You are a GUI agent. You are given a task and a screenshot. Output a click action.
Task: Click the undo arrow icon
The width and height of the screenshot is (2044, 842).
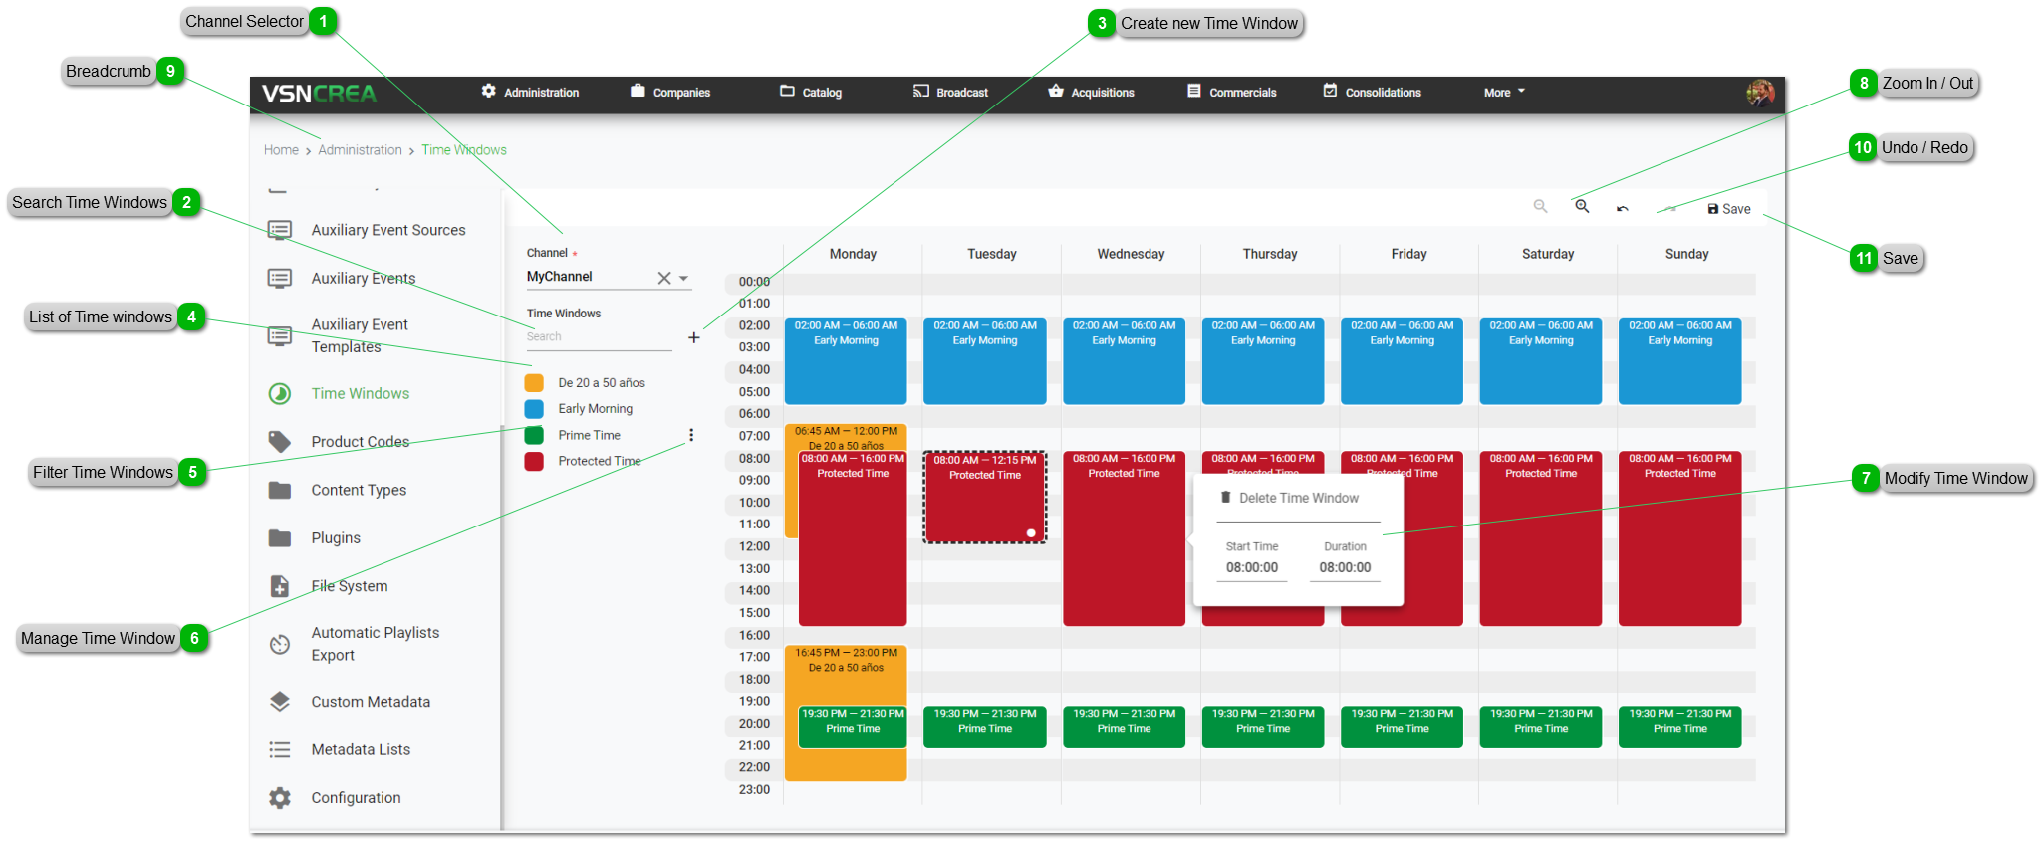click(x=1623, y=209)
